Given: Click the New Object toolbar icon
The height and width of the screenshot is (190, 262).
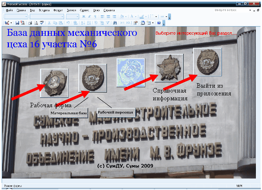Looking at the screenshot, I should (149, 23).
